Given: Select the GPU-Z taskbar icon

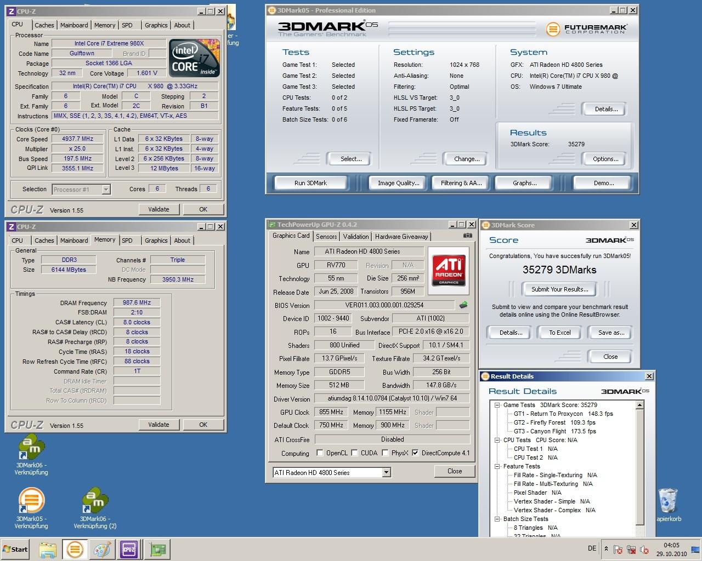Looking at the screenshot, I should click(158, 549).
